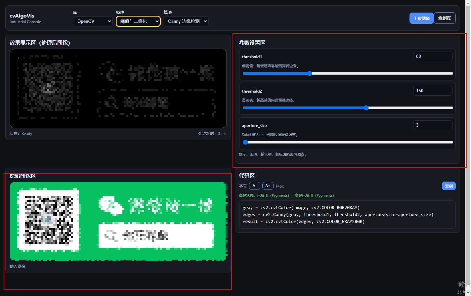This screenshot has height=296, width=471.
Task: Click the 参数设置区 heading
Action: click(252, 43)
